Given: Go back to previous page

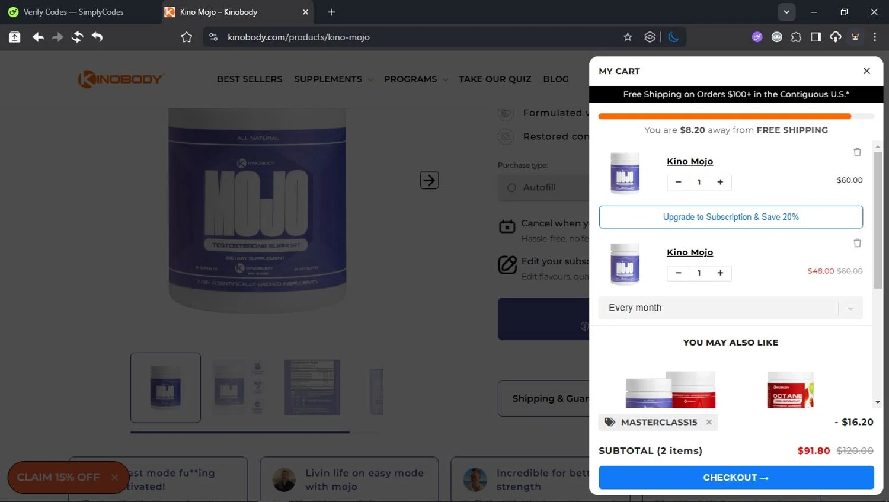Looking at the screenshot, I should tap(38, 37).
